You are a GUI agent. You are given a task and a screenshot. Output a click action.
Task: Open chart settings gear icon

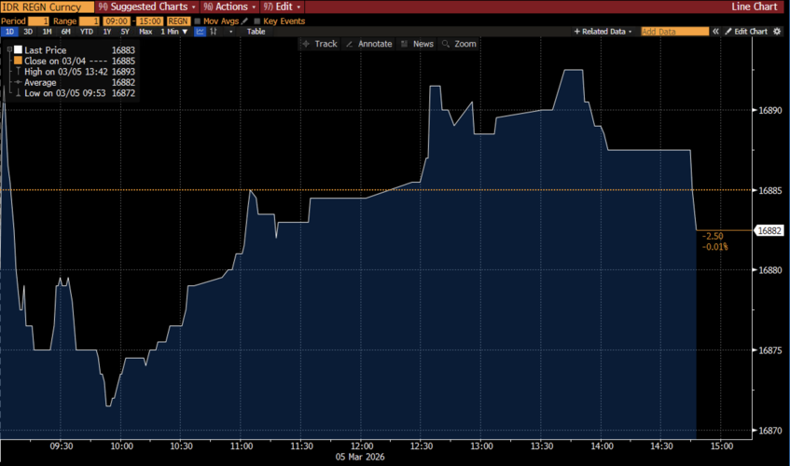pos(776,31)
